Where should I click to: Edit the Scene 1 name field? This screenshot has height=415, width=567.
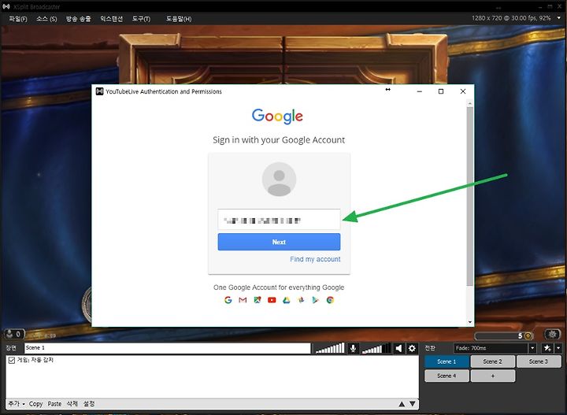point(168,348)
